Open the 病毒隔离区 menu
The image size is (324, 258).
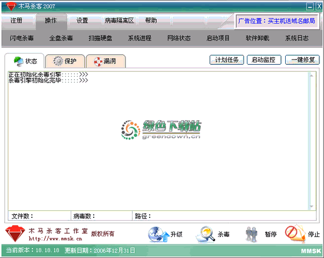[119, 21]
